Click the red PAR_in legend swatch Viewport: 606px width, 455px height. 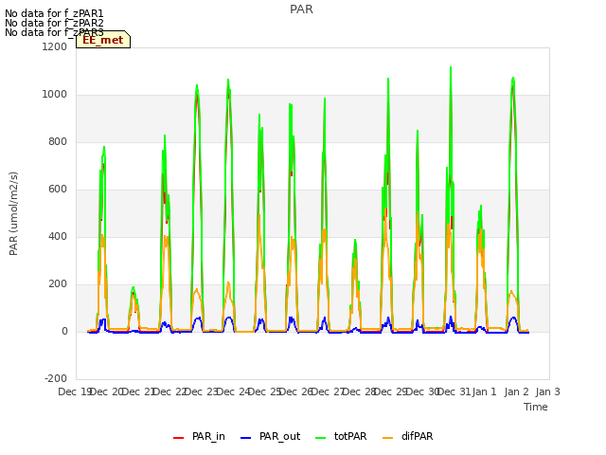point(179,438)
